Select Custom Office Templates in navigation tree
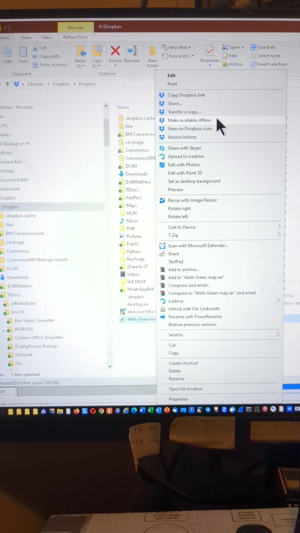 pos(39,338)
